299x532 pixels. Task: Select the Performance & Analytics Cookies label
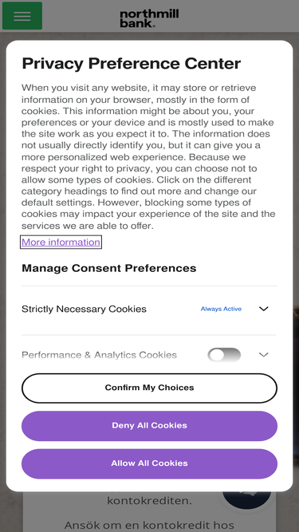tap(100, 355)
